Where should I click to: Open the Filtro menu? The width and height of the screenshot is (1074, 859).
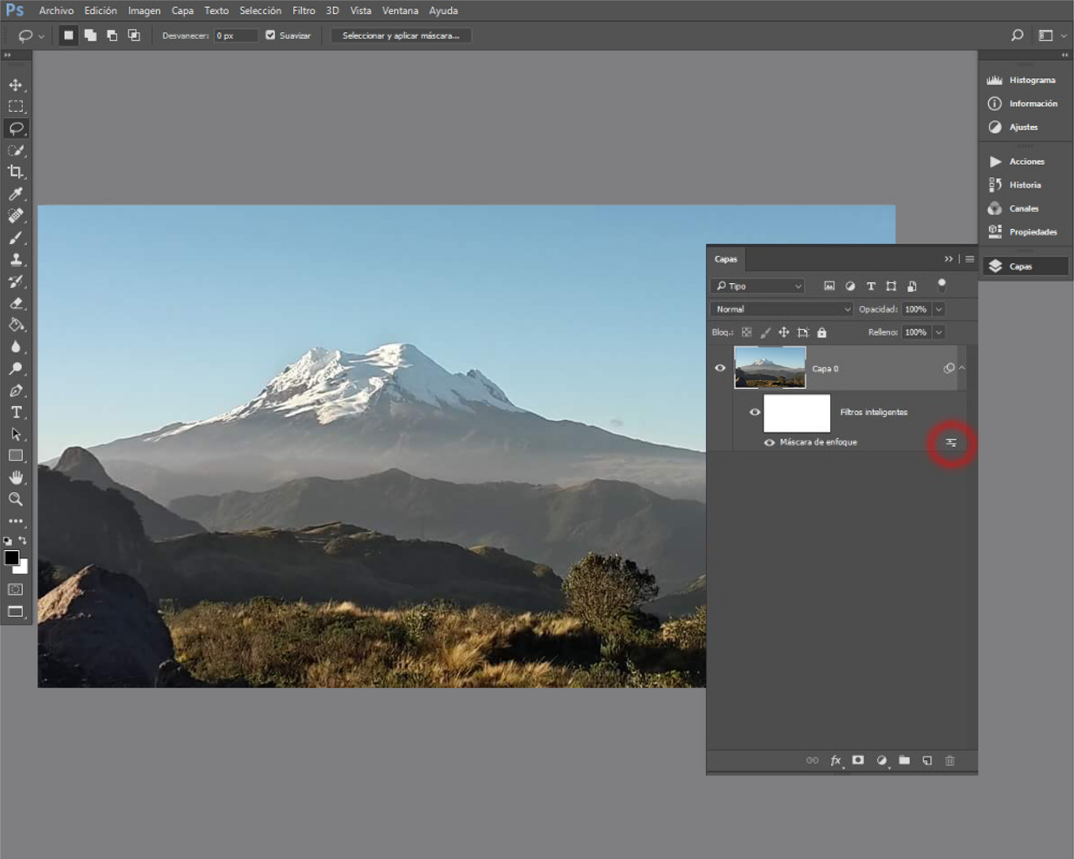tap(303, 11)
